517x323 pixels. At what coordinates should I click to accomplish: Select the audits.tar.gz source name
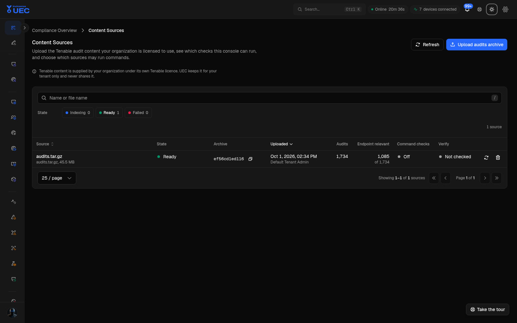click(49, 156)
